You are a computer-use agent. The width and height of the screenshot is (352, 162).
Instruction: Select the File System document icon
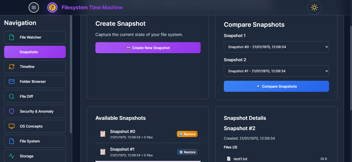pos(11,141)
